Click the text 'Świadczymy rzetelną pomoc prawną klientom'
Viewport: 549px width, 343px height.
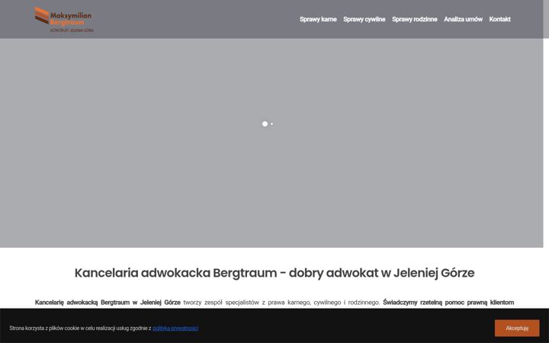tap(448, 302)
